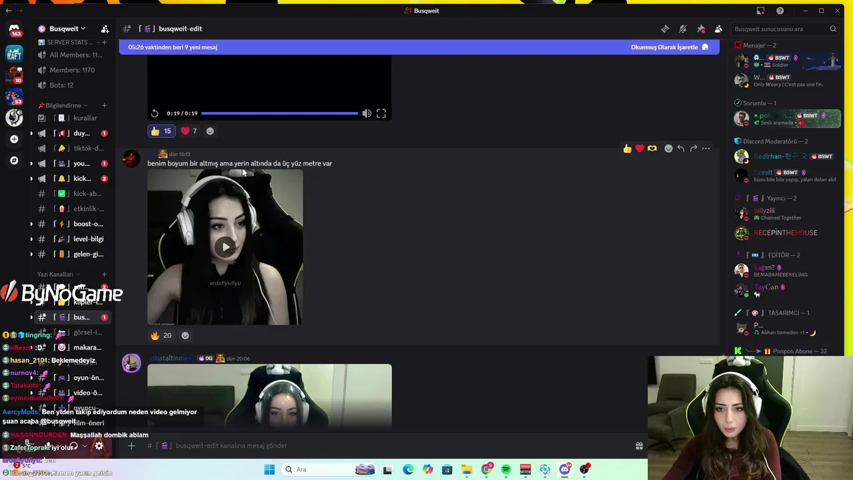Add reaction smiley next to fire 20
The image size is (853, 480).
[x=185, y=335]
